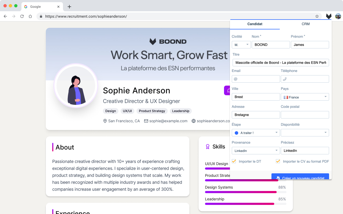Open the Provenance dropdown showing LinkedIn
Viewport: 343px width, 214px height.
click(x=256, y=151)
